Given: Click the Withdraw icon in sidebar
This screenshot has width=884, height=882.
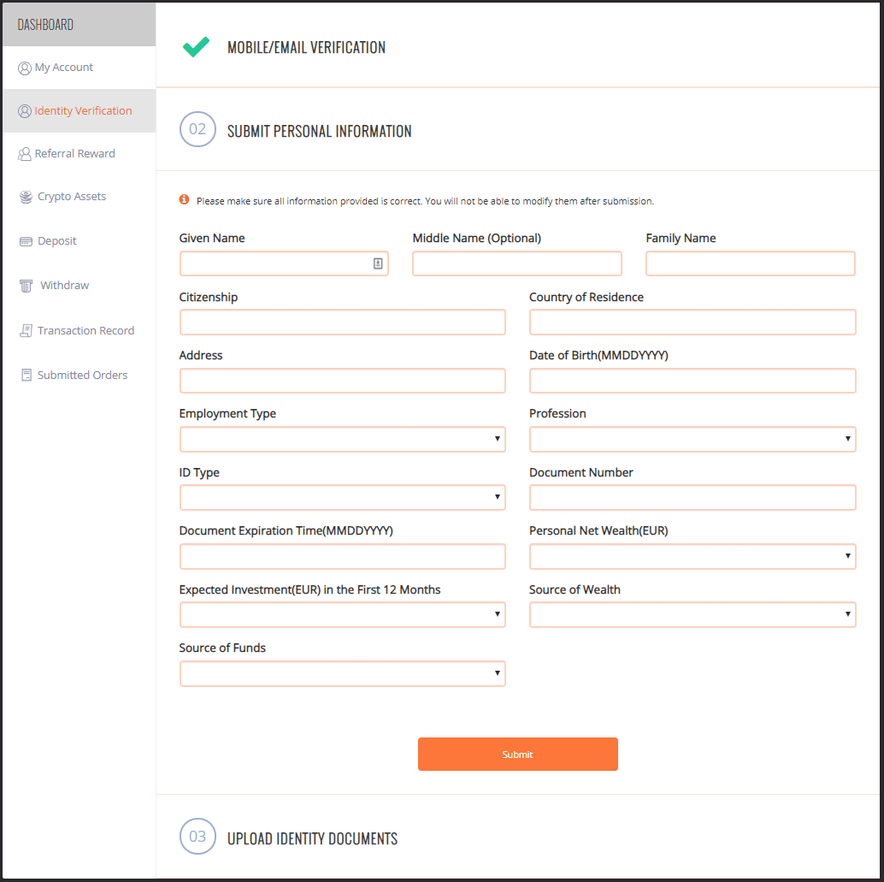Looking at the screenshot, I should (x=26, y=286).
